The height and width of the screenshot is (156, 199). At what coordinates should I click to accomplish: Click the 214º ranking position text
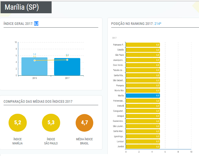158,24
